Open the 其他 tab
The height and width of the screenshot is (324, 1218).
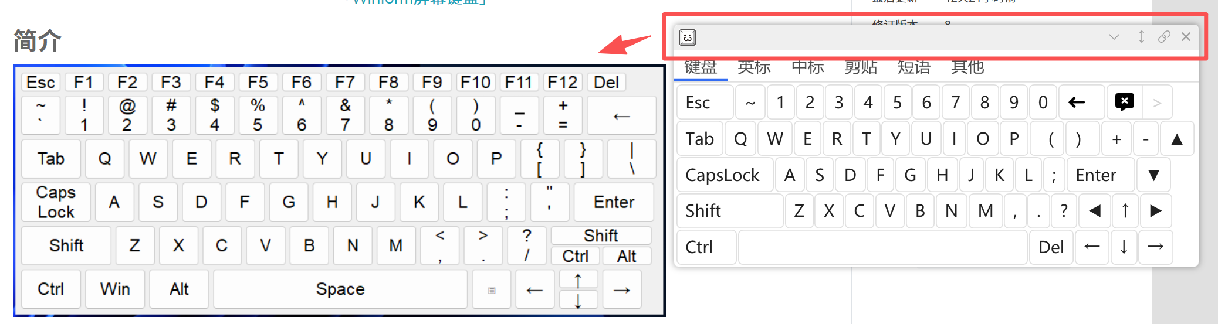[x=967, y=68]
